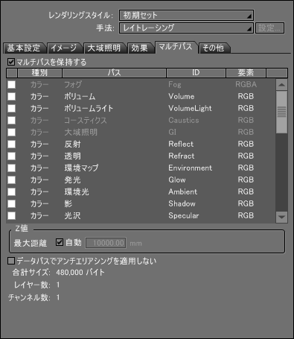The width and height of the screenshot is (294, 339).
Task: Toggle データパスでアンチエリアシングを適用しない checkbox
Action: click(11, 261)
